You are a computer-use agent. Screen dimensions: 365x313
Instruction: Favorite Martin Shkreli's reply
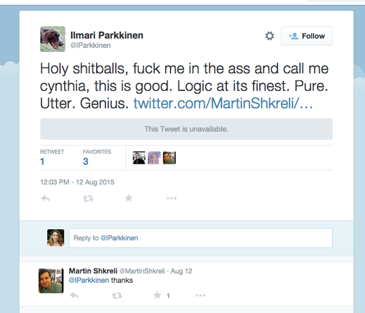pos(158,295)
